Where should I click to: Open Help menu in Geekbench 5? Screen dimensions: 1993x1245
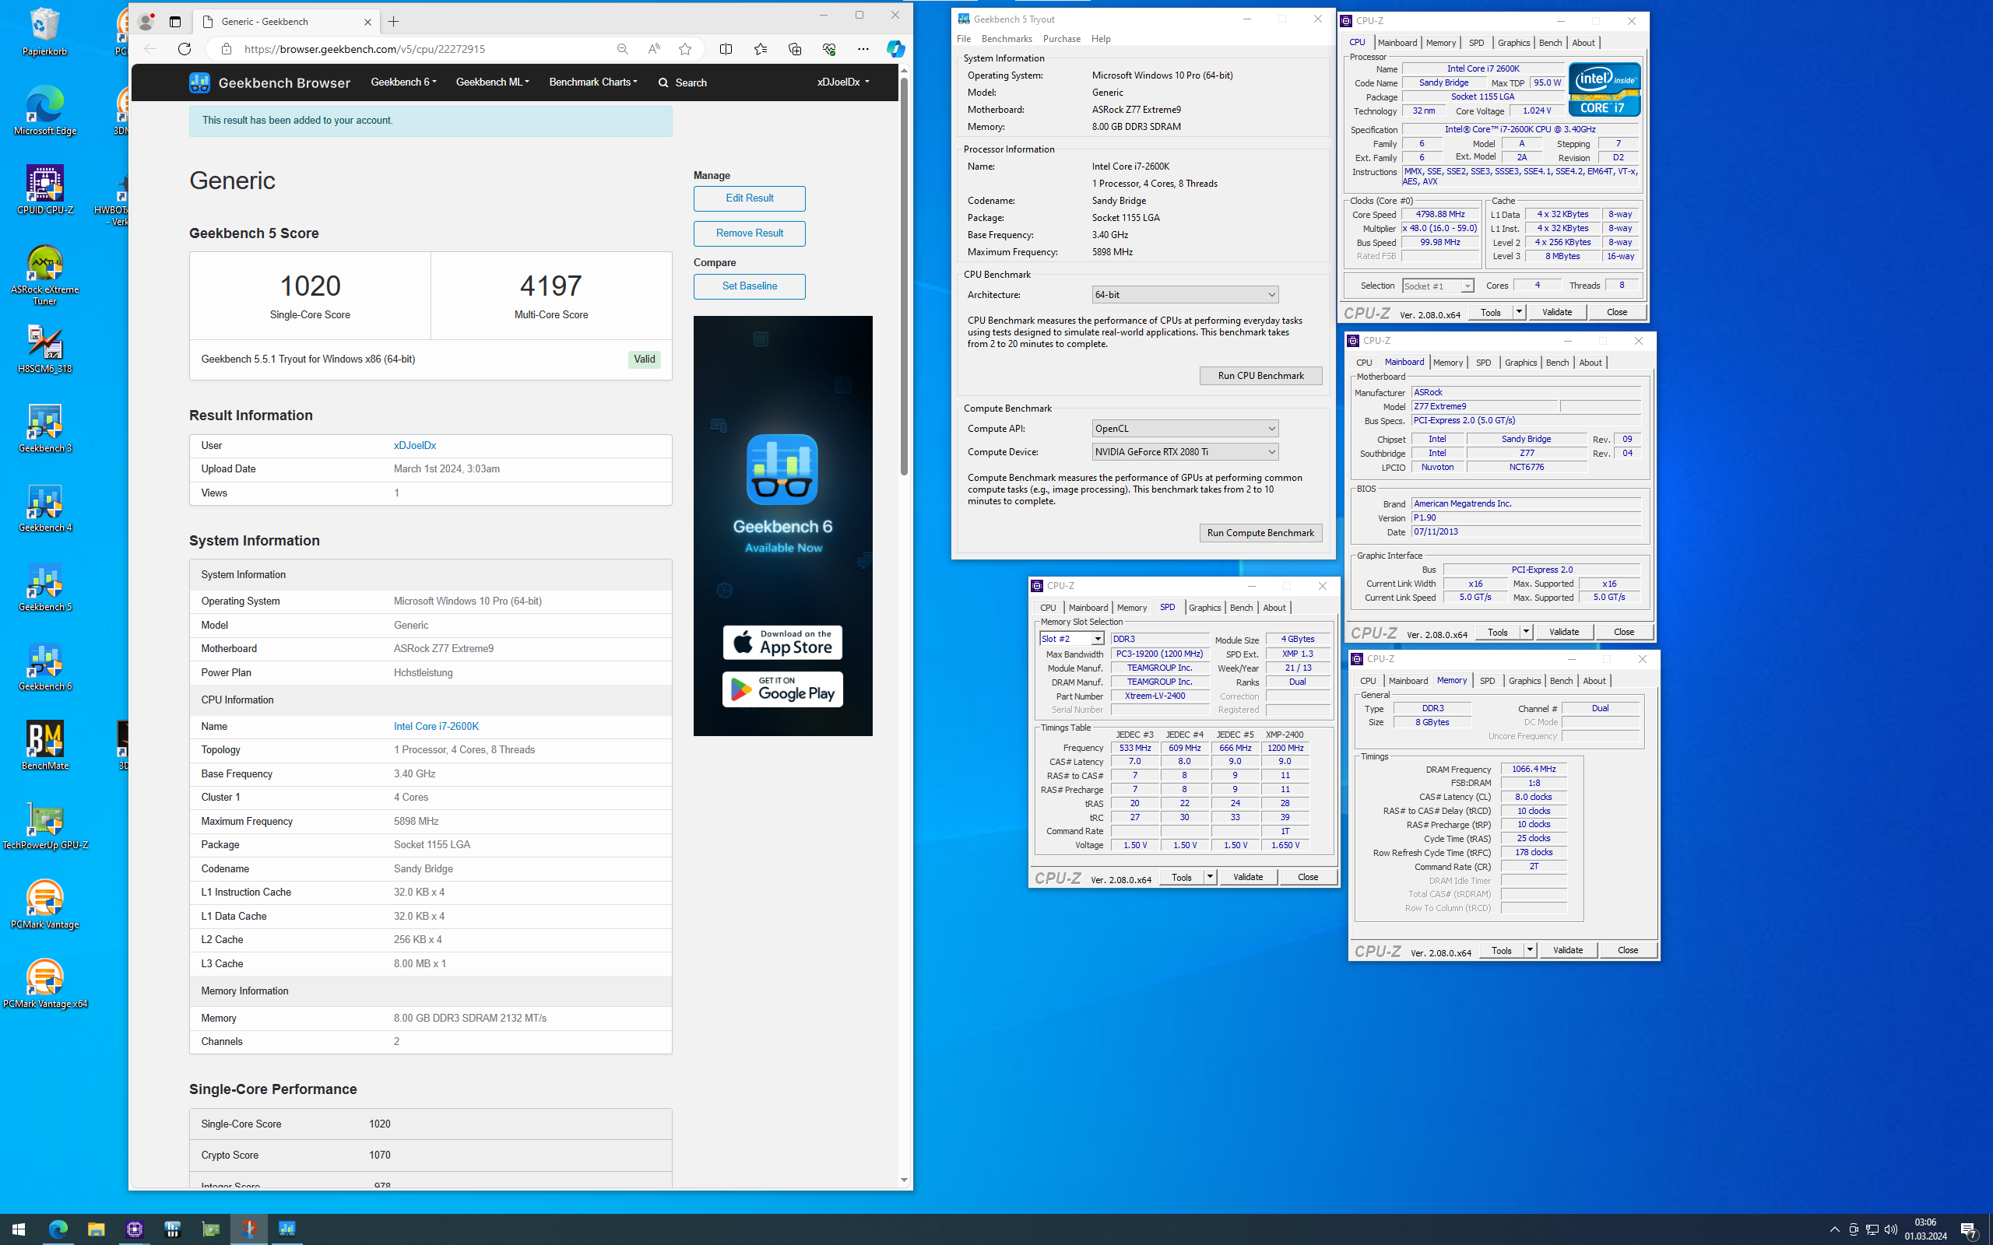[1101, 39]
